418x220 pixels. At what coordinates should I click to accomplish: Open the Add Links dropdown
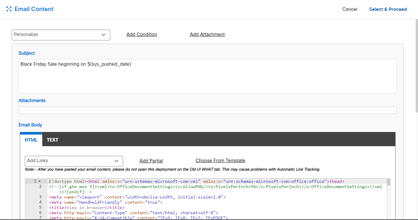coord(74,161)
